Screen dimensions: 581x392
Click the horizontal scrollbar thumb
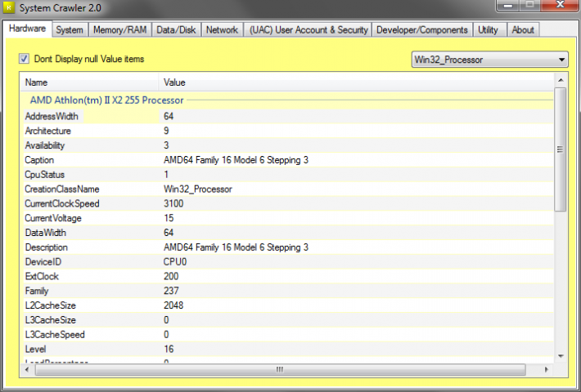coord(280,369)
